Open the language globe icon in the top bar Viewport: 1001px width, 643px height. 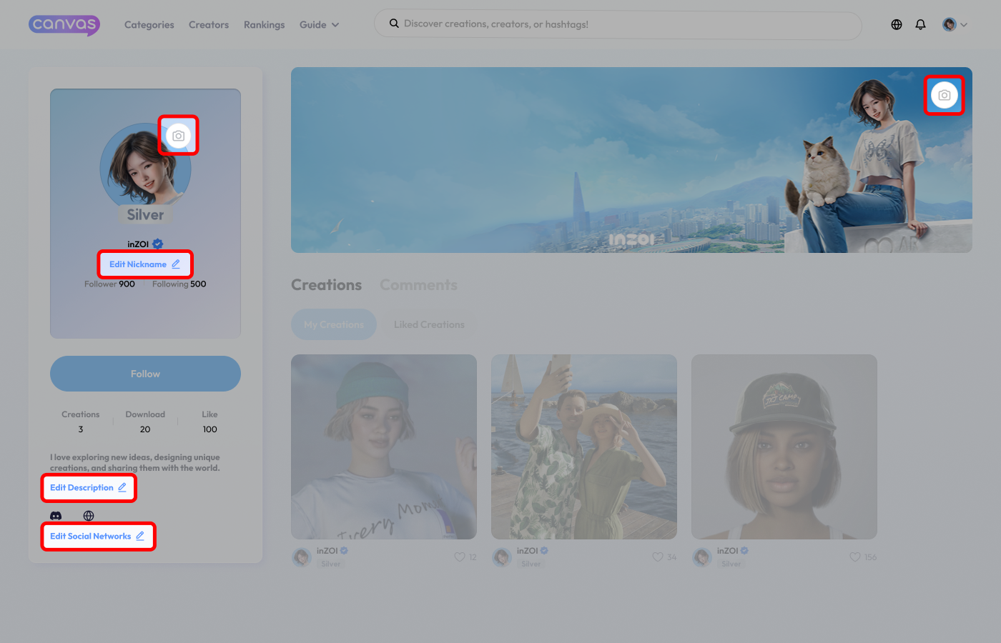click(x=896, y=24)
